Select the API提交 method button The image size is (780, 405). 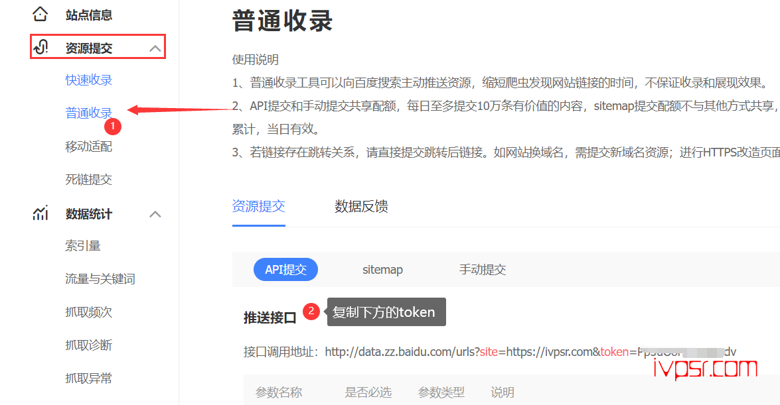click(285, 269)
